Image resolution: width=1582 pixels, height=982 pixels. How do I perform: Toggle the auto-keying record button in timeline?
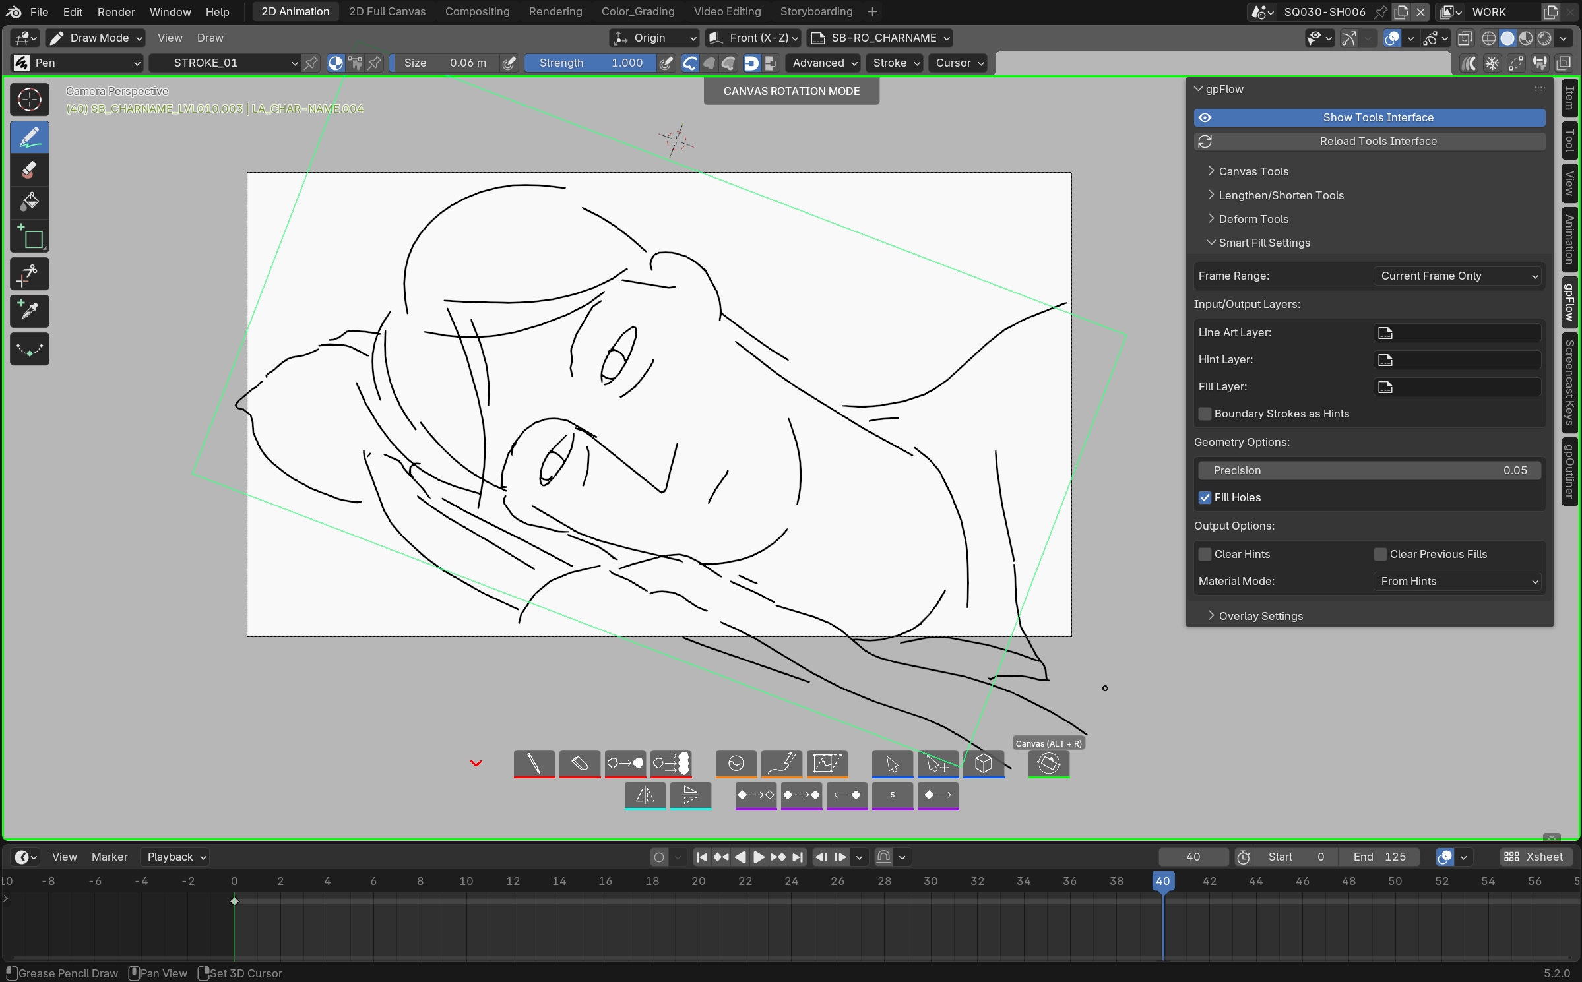point(658,857)
